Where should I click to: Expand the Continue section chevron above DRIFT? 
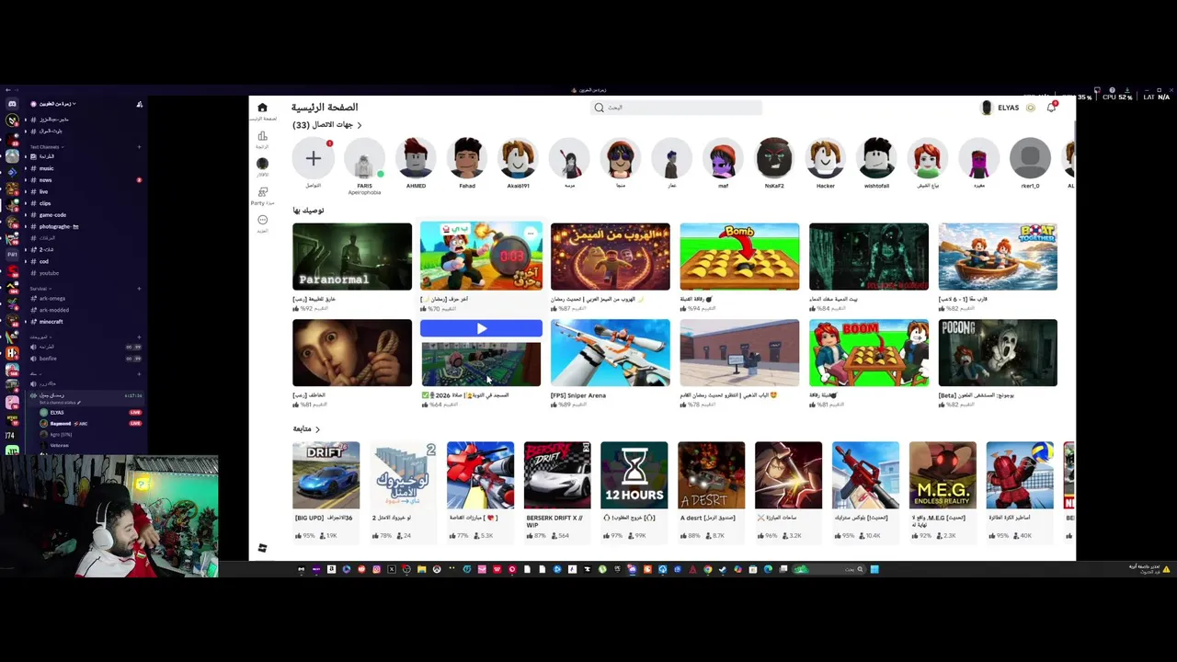tap(317, 429)
